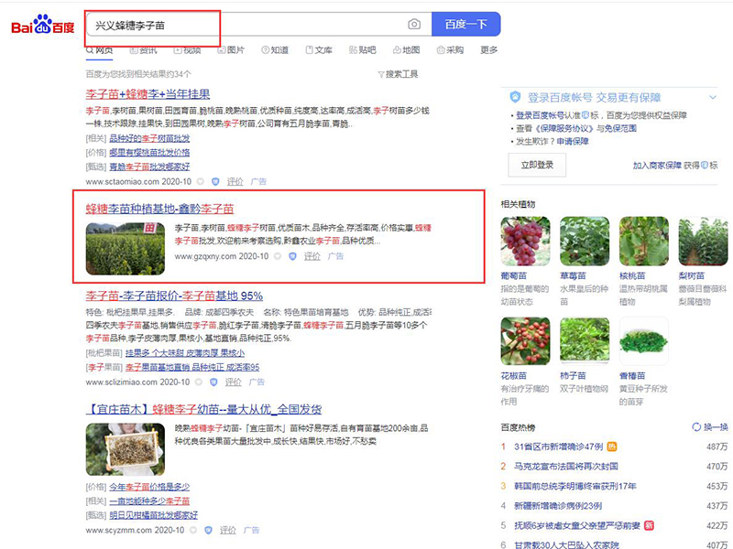Click the 葡萄苗 grape image
The image size is (733, 549).
coord(525,241)
